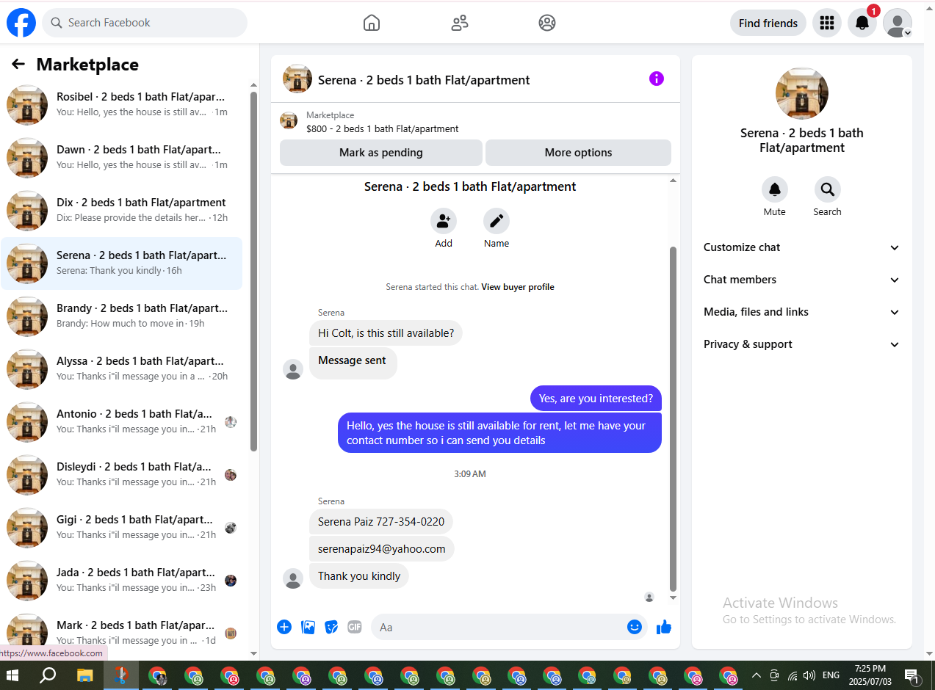
Task: Open the apps grid menu icon
Action: tap(827, 23)
